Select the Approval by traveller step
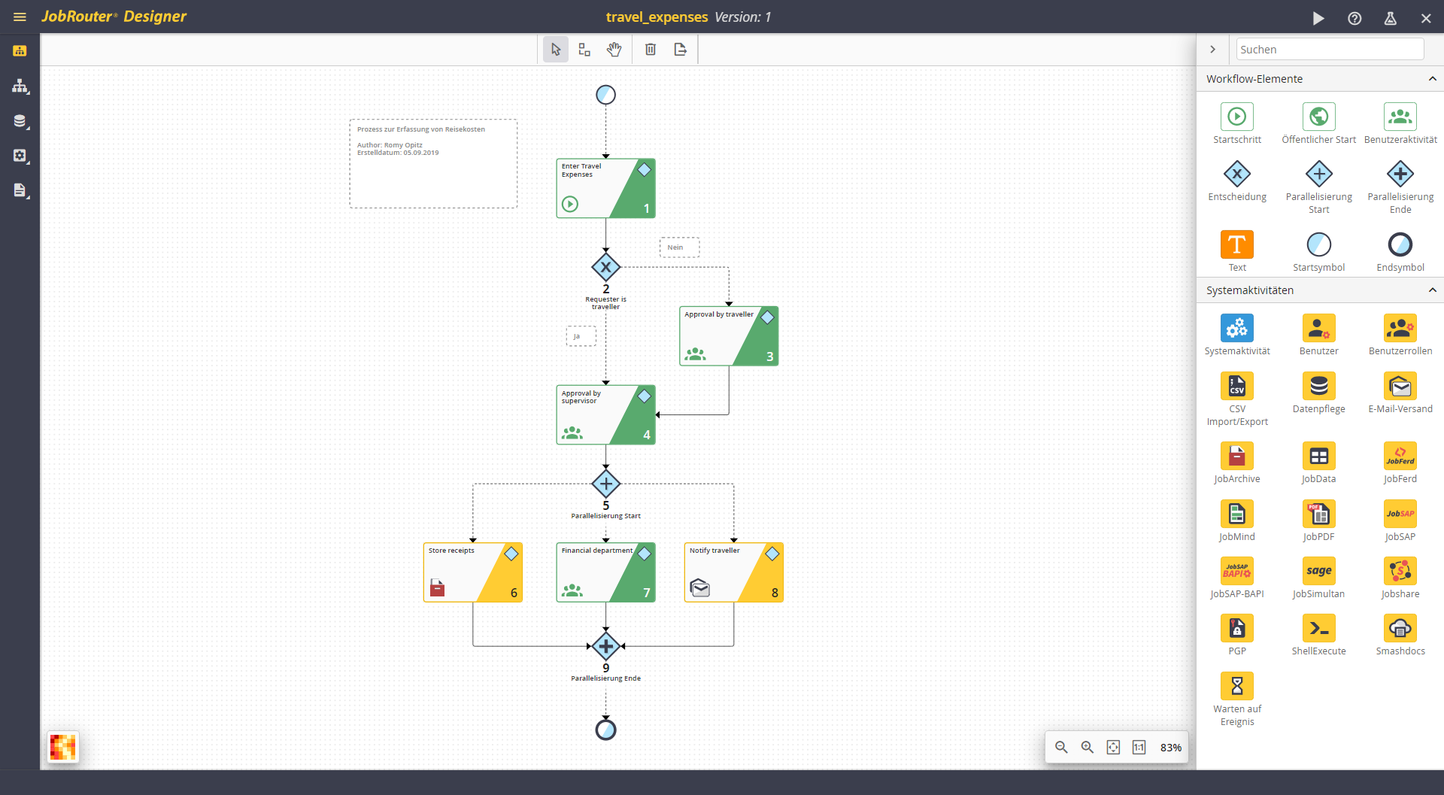Screen dimensions: 1444x795 (x=729, y=335)
